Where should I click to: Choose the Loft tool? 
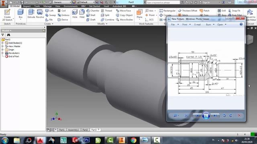tap(49, 11)
